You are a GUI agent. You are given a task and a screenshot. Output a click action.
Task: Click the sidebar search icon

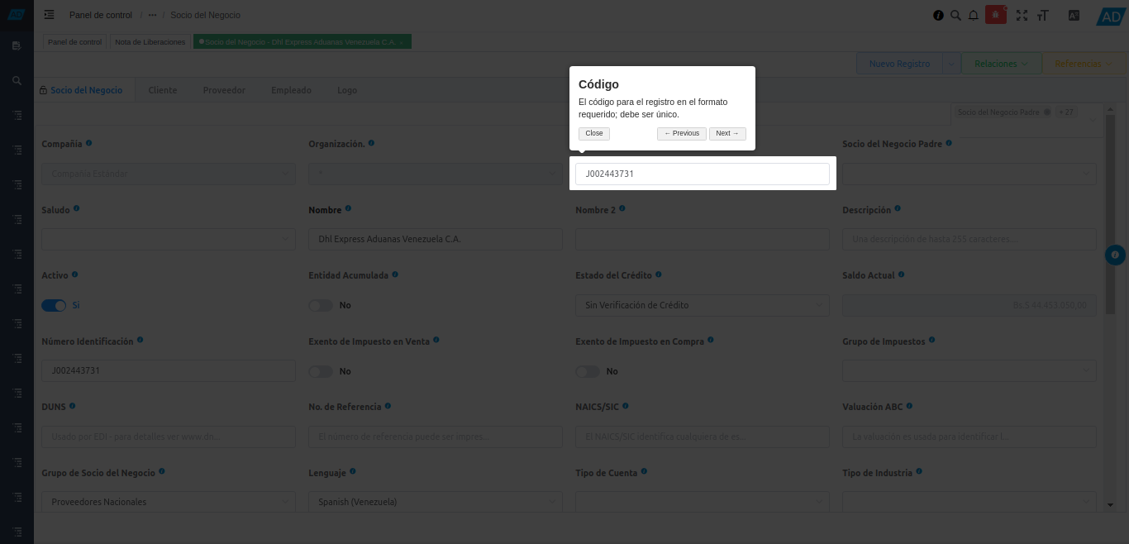(x=17, y=81)
